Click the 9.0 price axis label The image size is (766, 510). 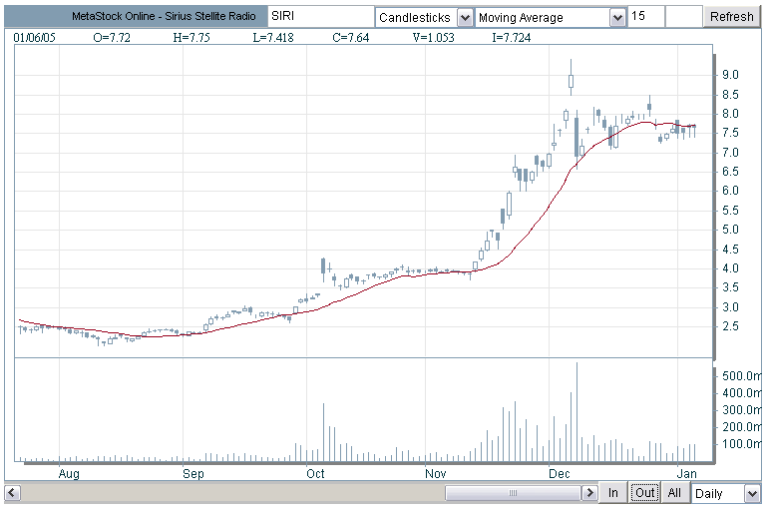click(x=730, y=75)
